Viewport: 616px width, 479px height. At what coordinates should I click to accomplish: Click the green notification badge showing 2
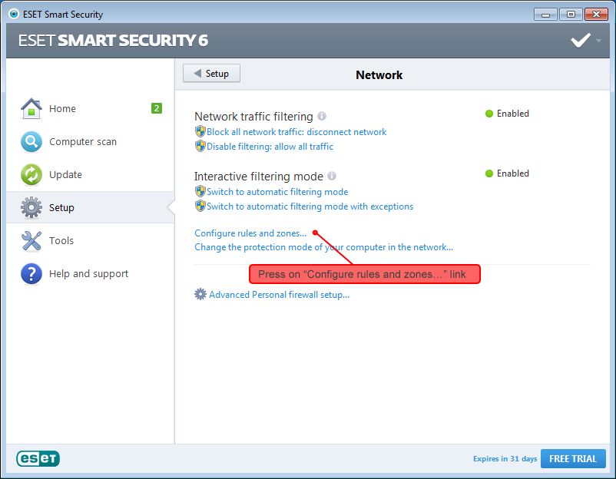[x=157, y=108]
